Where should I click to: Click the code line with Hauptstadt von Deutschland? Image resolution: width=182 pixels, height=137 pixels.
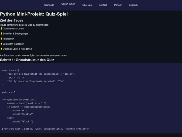click(41, 74)
